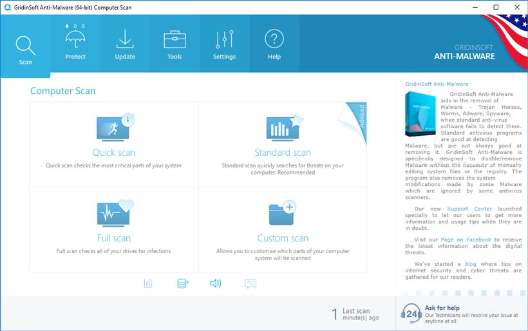The height and width of the screenshot is (331, 528).
Task: Open the blog link
Action: point(471,264)
